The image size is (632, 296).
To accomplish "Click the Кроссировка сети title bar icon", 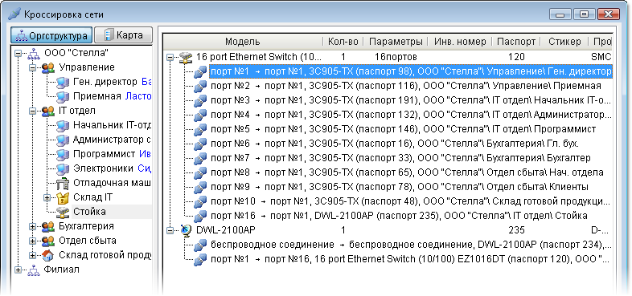I will [14, 14].
